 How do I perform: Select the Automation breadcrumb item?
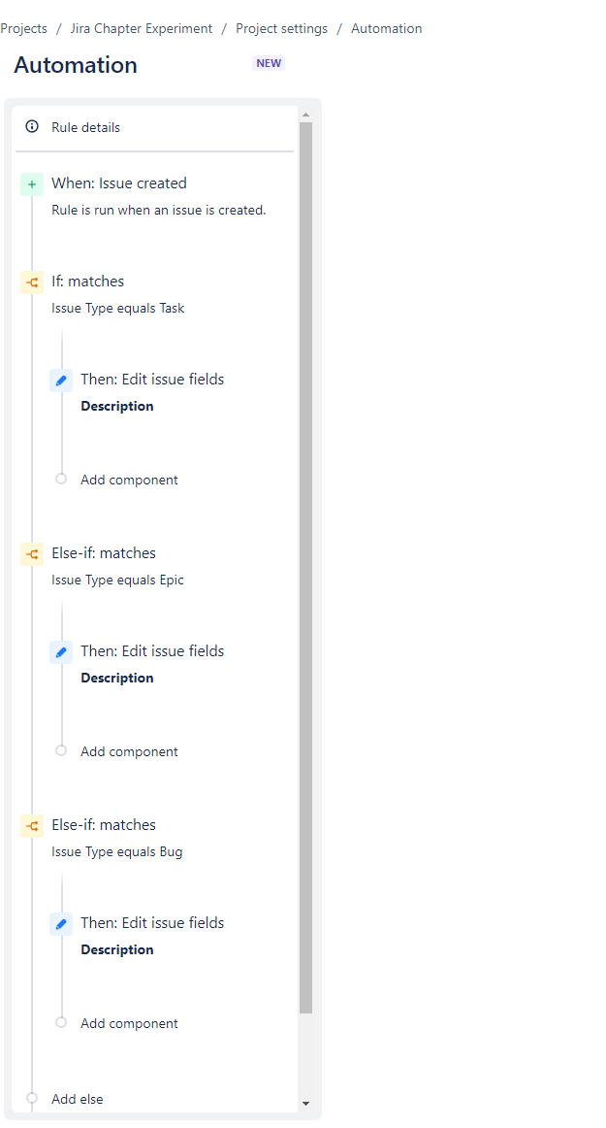pyautogui.click(x=386, y=28)
